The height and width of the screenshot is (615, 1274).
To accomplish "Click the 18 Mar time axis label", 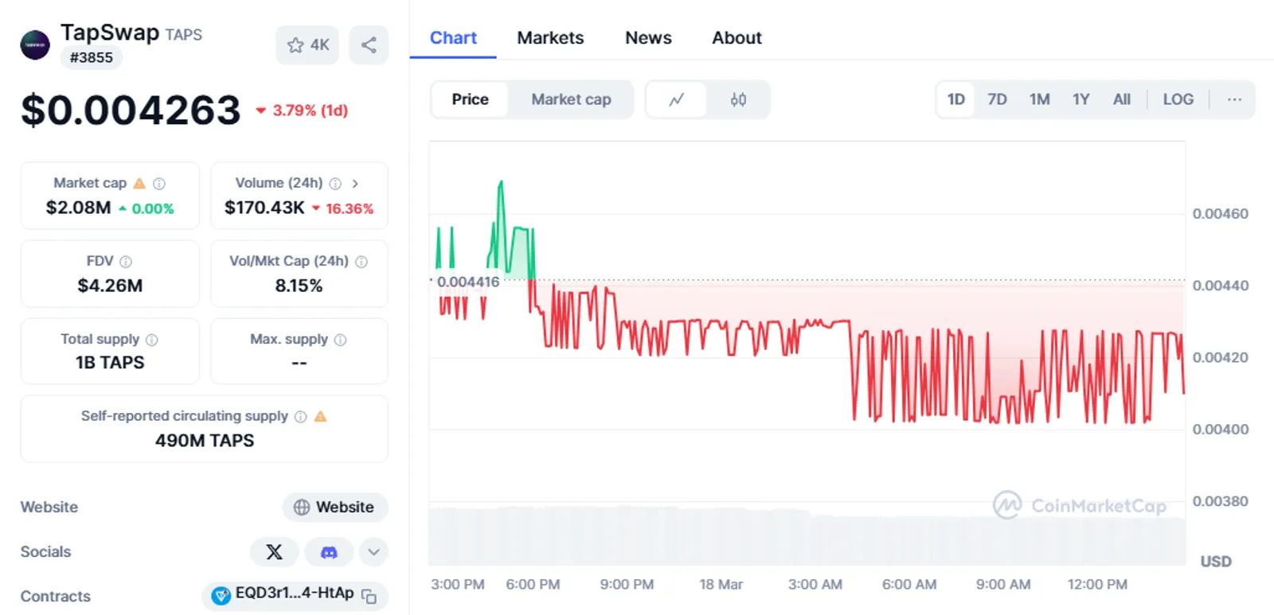I will [721, 585].
